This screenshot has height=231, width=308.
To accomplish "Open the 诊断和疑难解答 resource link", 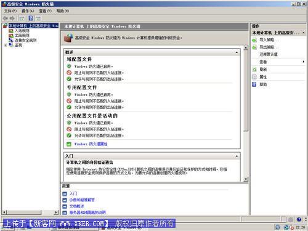I will point(82,200).
